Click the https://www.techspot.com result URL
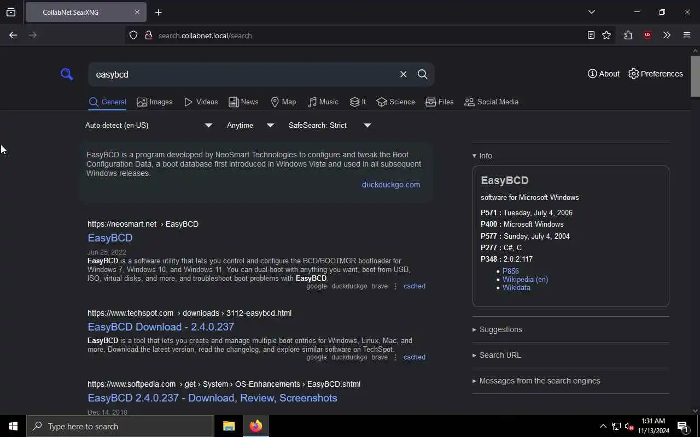The height and width of the screenshot is (437, 700). pyautogui.click(x=131, y=313)
